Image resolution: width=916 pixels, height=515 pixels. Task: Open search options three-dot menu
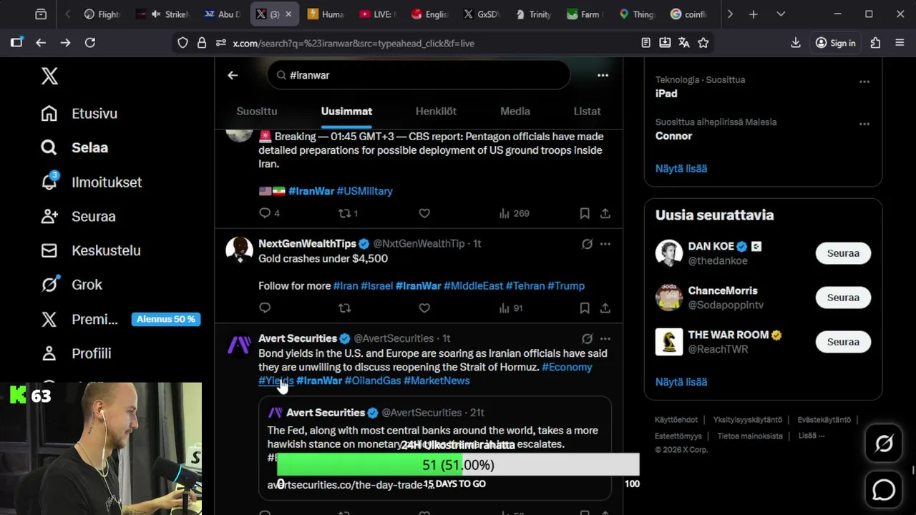pos(603,75)
